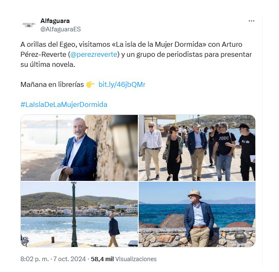
Task: Click the 7 oct. 2024 date
Action: point(70,259)
